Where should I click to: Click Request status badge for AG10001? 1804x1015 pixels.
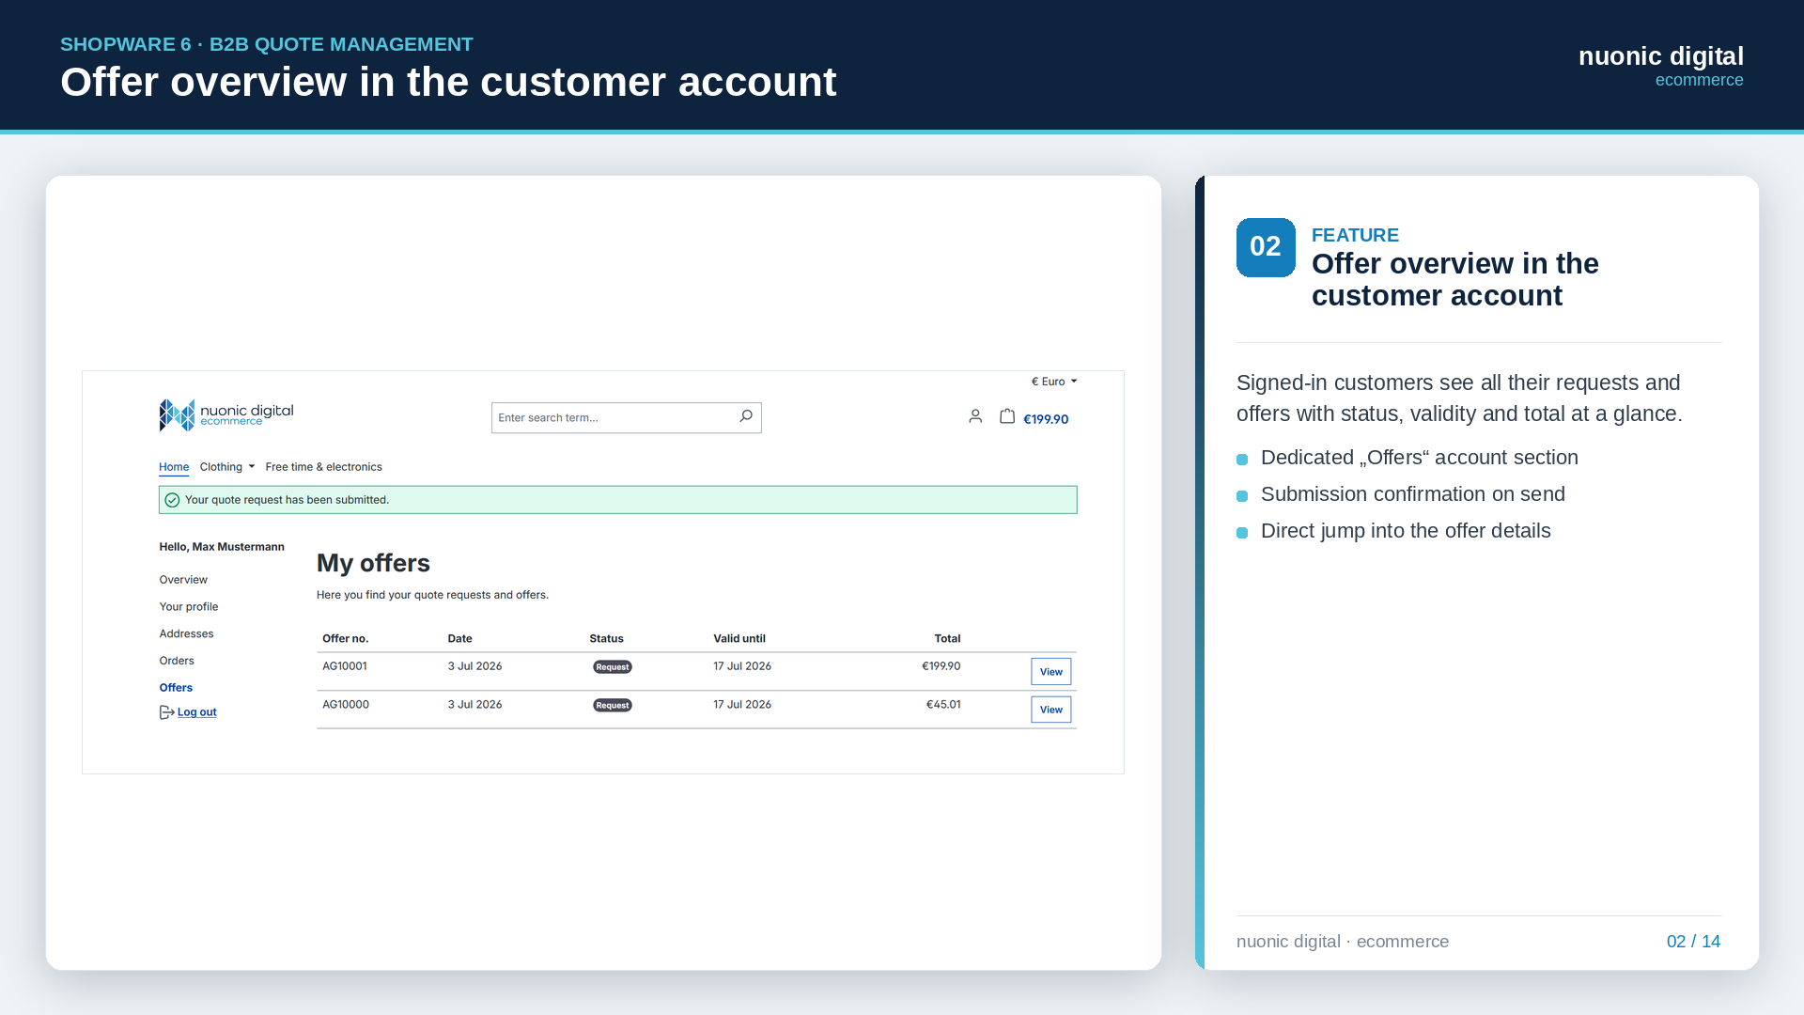pos(613,667)
